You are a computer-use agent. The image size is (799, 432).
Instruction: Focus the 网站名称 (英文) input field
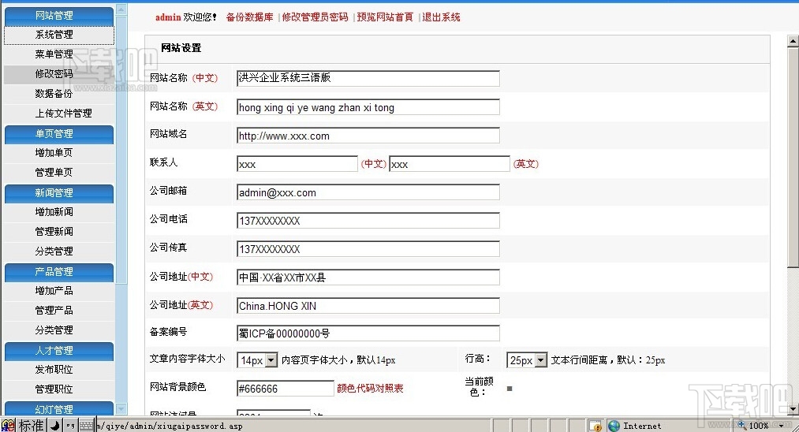click(x=368, y=107)
